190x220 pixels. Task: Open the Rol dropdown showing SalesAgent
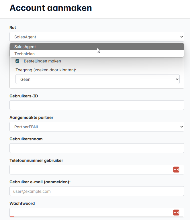coord(97,37)
